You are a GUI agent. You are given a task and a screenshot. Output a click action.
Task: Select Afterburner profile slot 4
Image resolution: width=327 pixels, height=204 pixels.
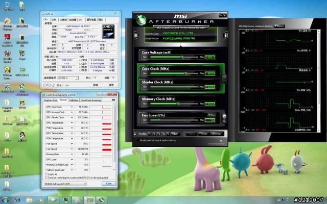163,134
